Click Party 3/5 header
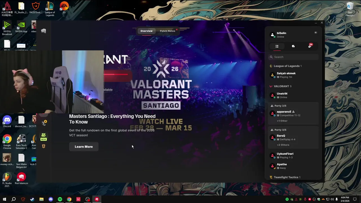The width and height of the screenshot is (361, 203). coord(278,130)
